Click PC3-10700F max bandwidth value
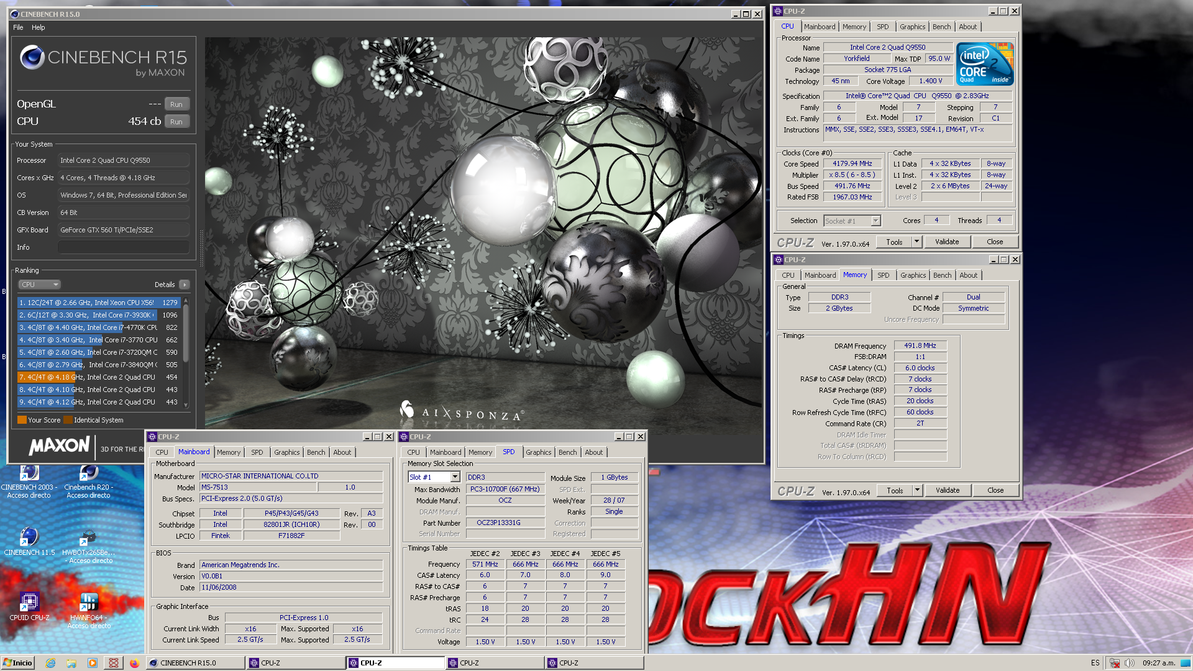This screenshot has height=671, width=1193. pyautogui.click(x=505, y=489)
